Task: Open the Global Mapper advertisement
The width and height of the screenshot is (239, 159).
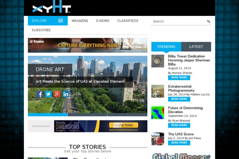Action: (x=181, y=156)
